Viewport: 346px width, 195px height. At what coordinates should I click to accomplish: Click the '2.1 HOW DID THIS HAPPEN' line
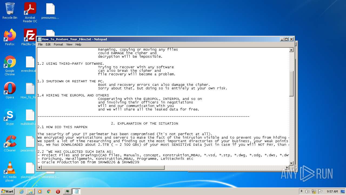62,127
